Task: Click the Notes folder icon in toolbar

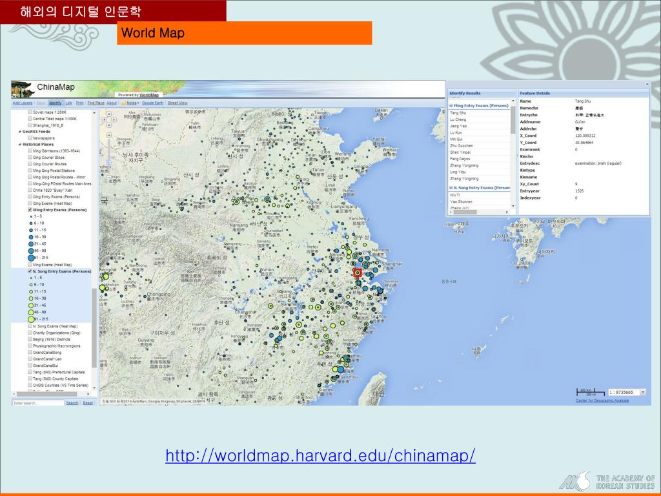Action: tap(123, 103)
